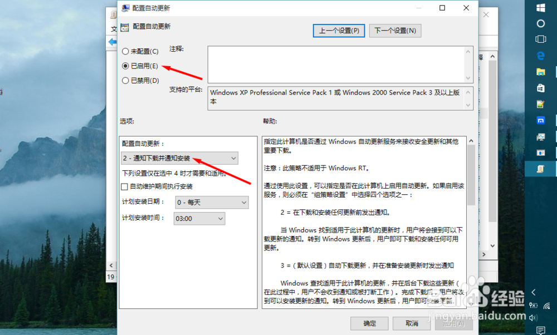Click the help panel vertical scrollbar thumb
Screen dimensions: 557x335
471,175
